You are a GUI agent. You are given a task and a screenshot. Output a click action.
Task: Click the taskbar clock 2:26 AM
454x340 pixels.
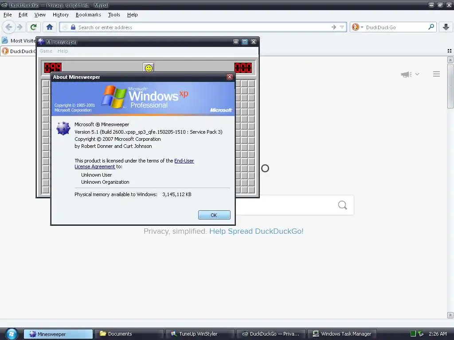(x=438, y=334)
